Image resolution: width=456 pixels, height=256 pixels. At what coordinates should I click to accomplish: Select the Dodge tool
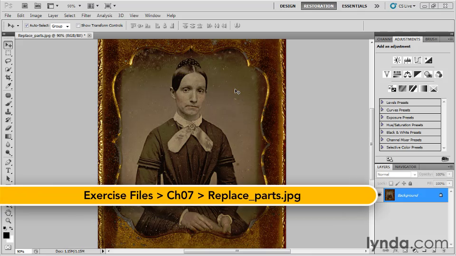(x=8, y=153)
